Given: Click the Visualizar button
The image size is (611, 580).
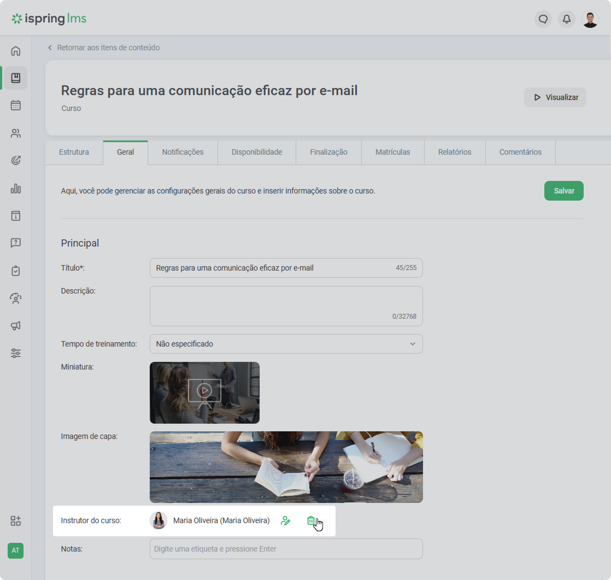Looking at the screenshot, I should pos(555,97).
